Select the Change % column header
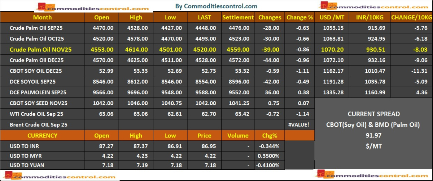Viewport: 433px width, 181px height. 299,17
